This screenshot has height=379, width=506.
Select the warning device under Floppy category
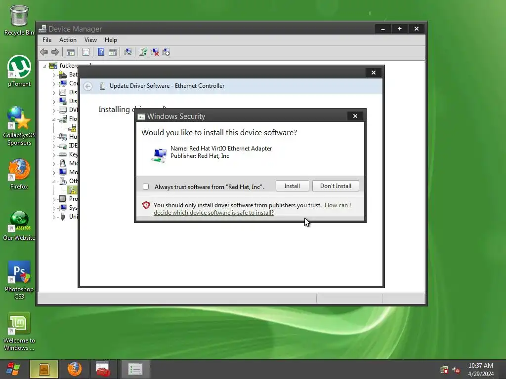(72, 128)
